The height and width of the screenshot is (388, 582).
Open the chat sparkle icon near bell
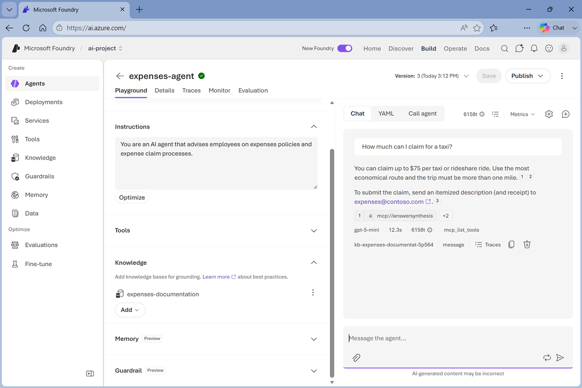click(519, 48)
